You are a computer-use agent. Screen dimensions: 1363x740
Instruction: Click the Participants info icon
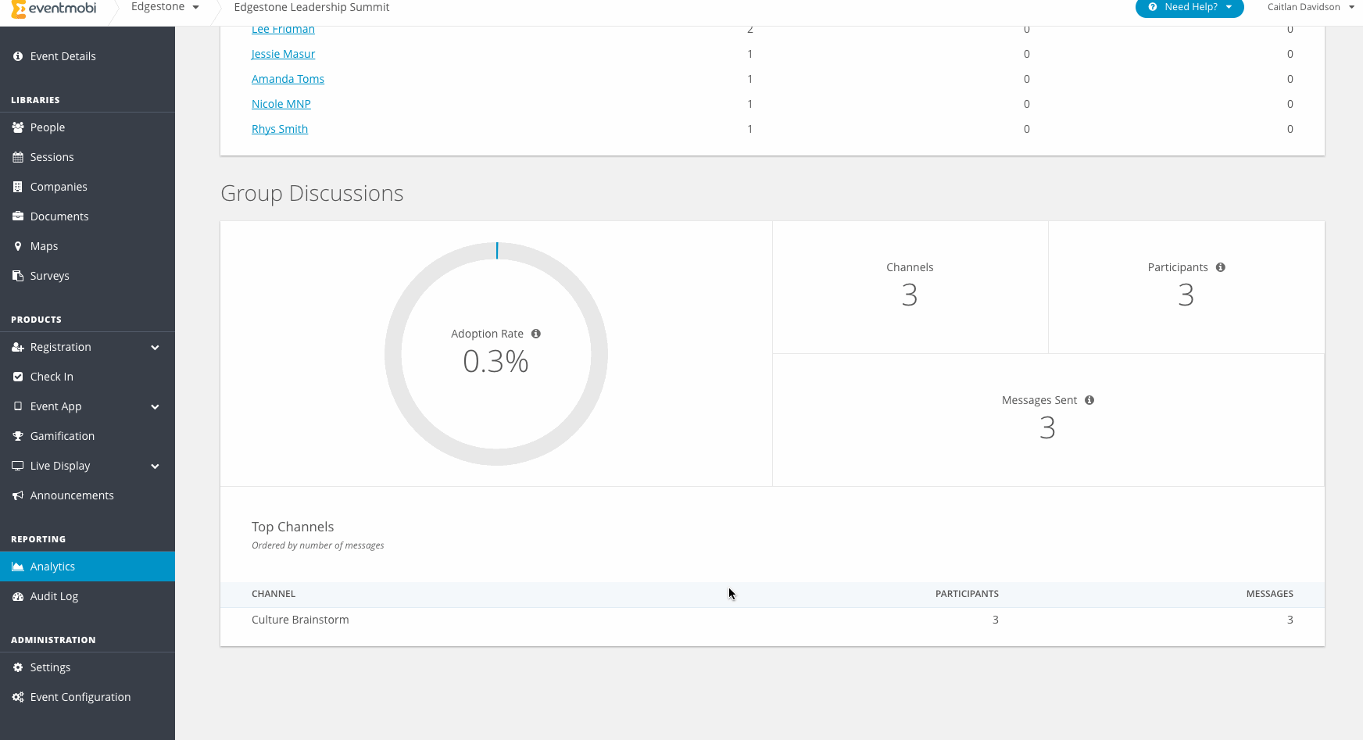click(x=1221, y=267)
